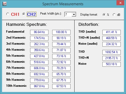This screenshot has height=94, width=126.
Task: Click the Harmonic Spectrum heading
Action: click(x=27, y=25)
